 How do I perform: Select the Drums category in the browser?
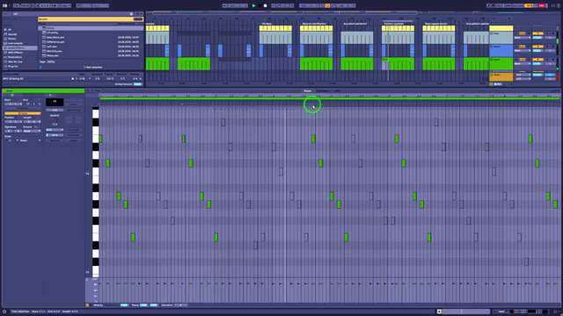tap(11, 39)
